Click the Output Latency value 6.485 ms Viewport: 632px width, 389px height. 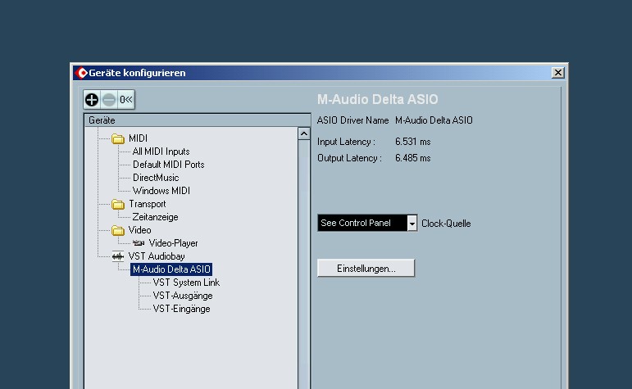coord(413,158)
